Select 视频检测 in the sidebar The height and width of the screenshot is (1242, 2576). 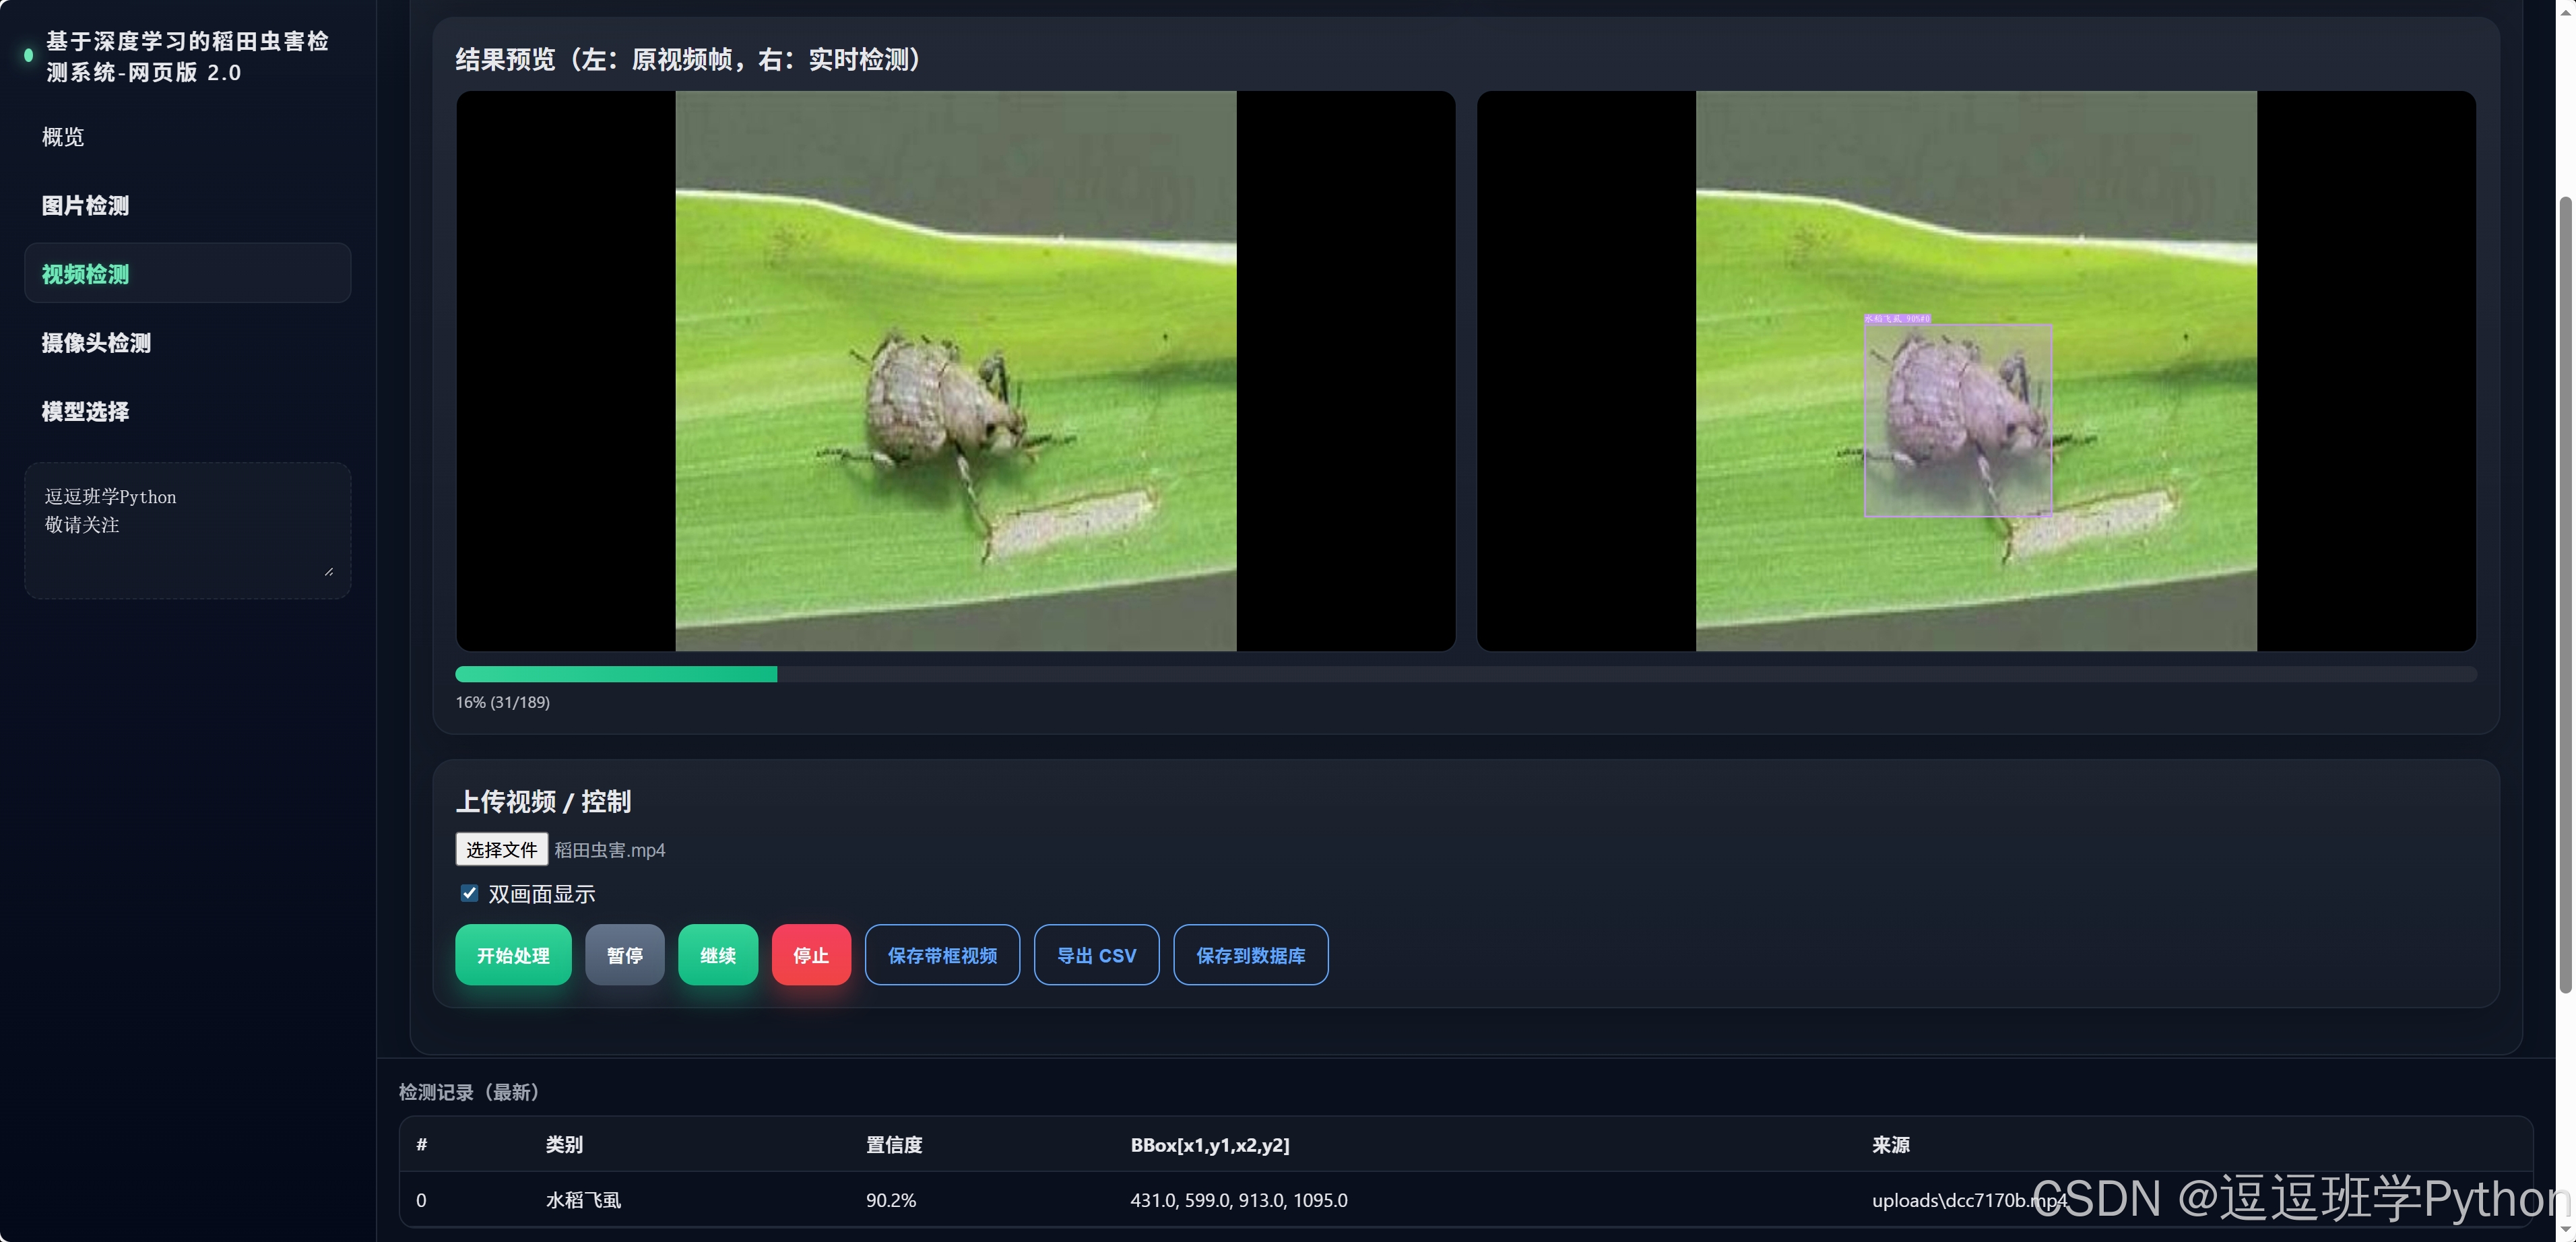[x=85, y=274]
